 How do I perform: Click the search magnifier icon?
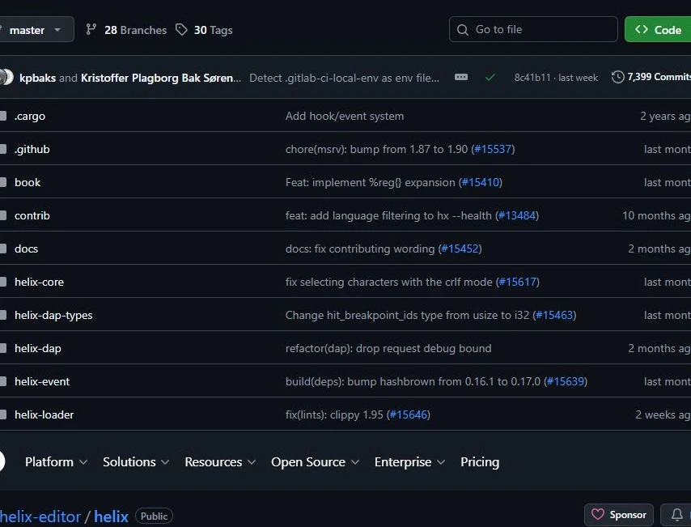462,29
